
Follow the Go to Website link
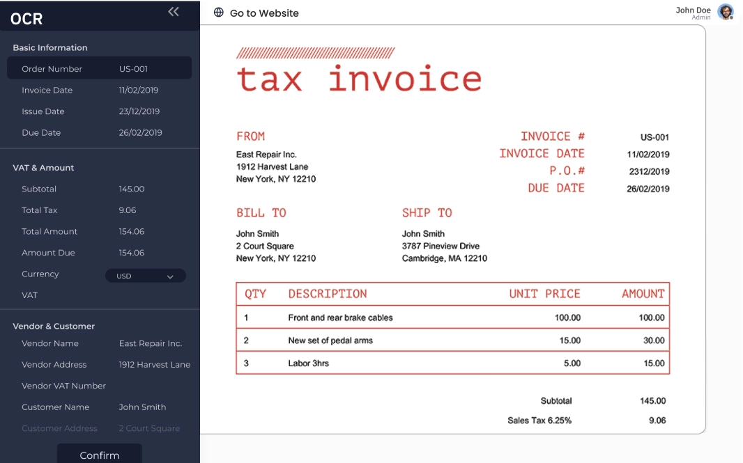point(264,13)
